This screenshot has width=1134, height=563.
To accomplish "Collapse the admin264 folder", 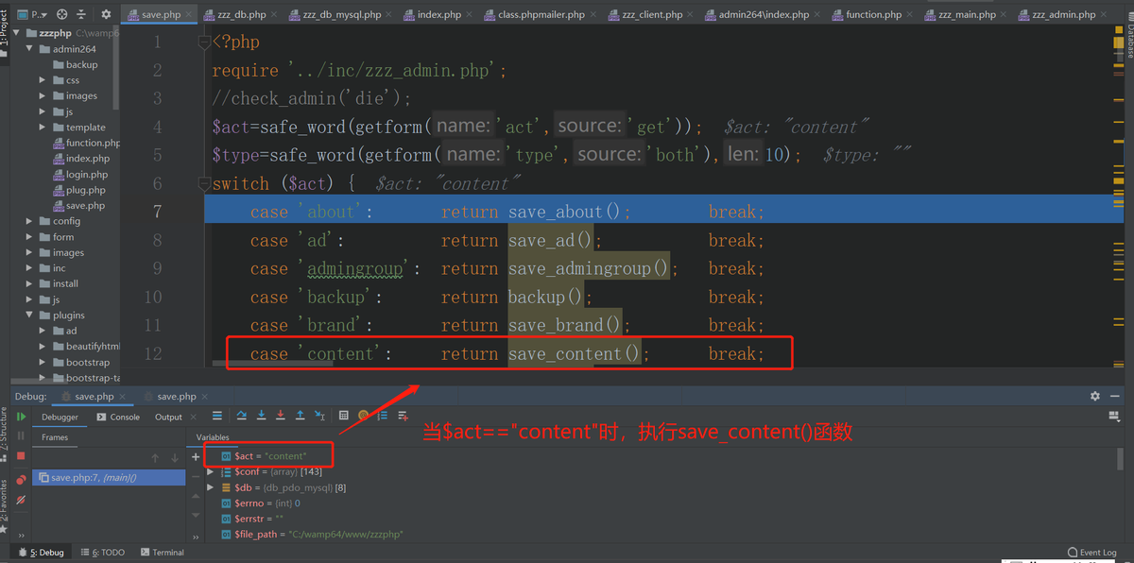I will (x=31, y=49).
